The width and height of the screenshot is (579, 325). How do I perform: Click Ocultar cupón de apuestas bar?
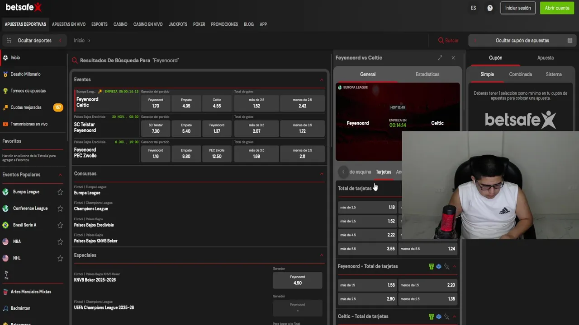pos(522,41)
